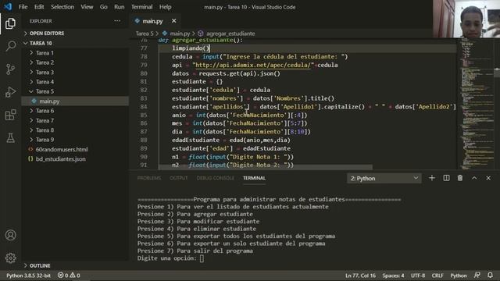This screenshot has width=500, height=281.
Task: Select the TERMINAL panel tab
Action: 254,178
